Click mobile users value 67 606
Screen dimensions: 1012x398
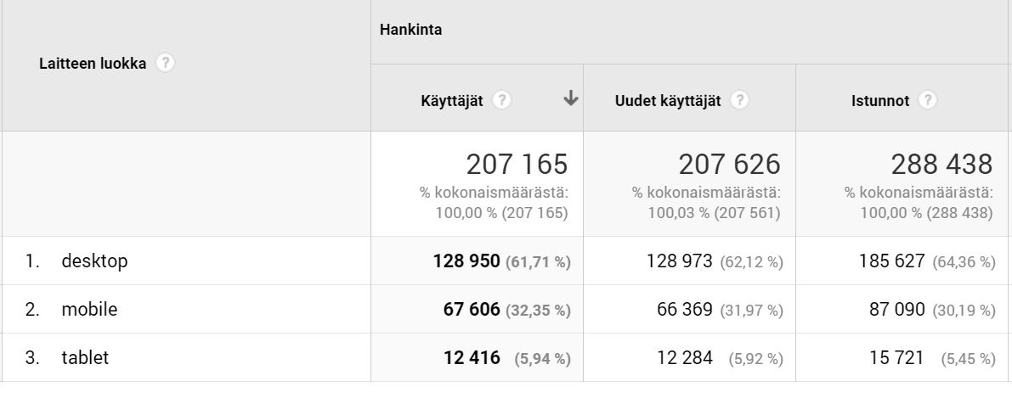pos(471,310)
